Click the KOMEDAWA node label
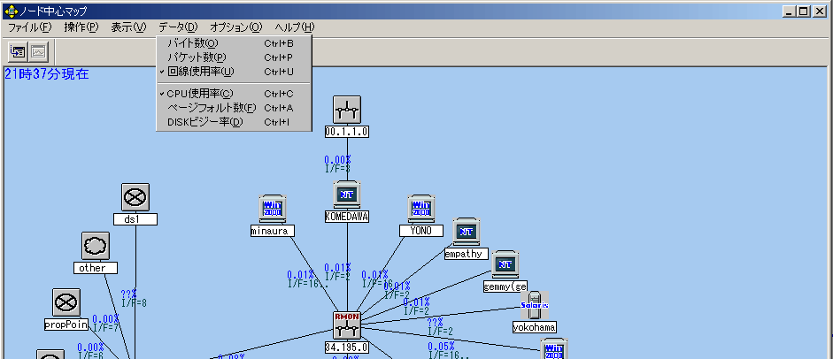 (347, 217)
